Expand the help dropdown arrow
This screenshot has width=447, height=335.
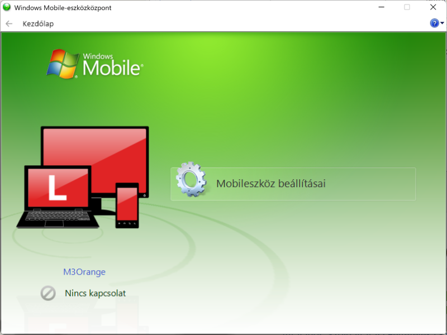point(442,23)
